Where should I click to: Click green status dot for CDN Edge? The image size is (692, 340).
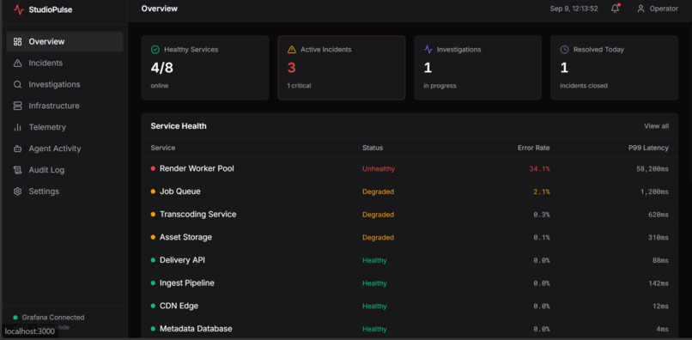tap(153, 306)
